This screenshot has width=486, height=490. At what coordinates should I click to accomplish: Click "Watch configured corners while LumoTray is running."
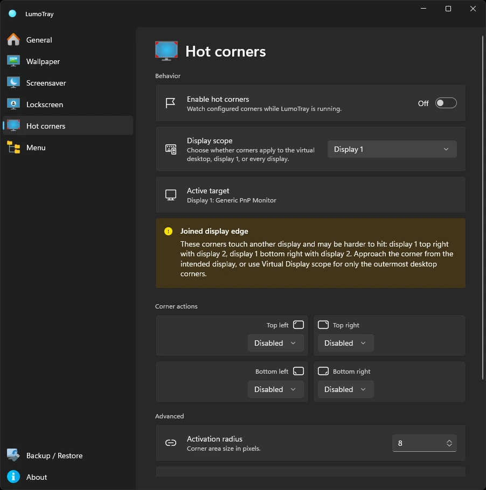[264, 109]
